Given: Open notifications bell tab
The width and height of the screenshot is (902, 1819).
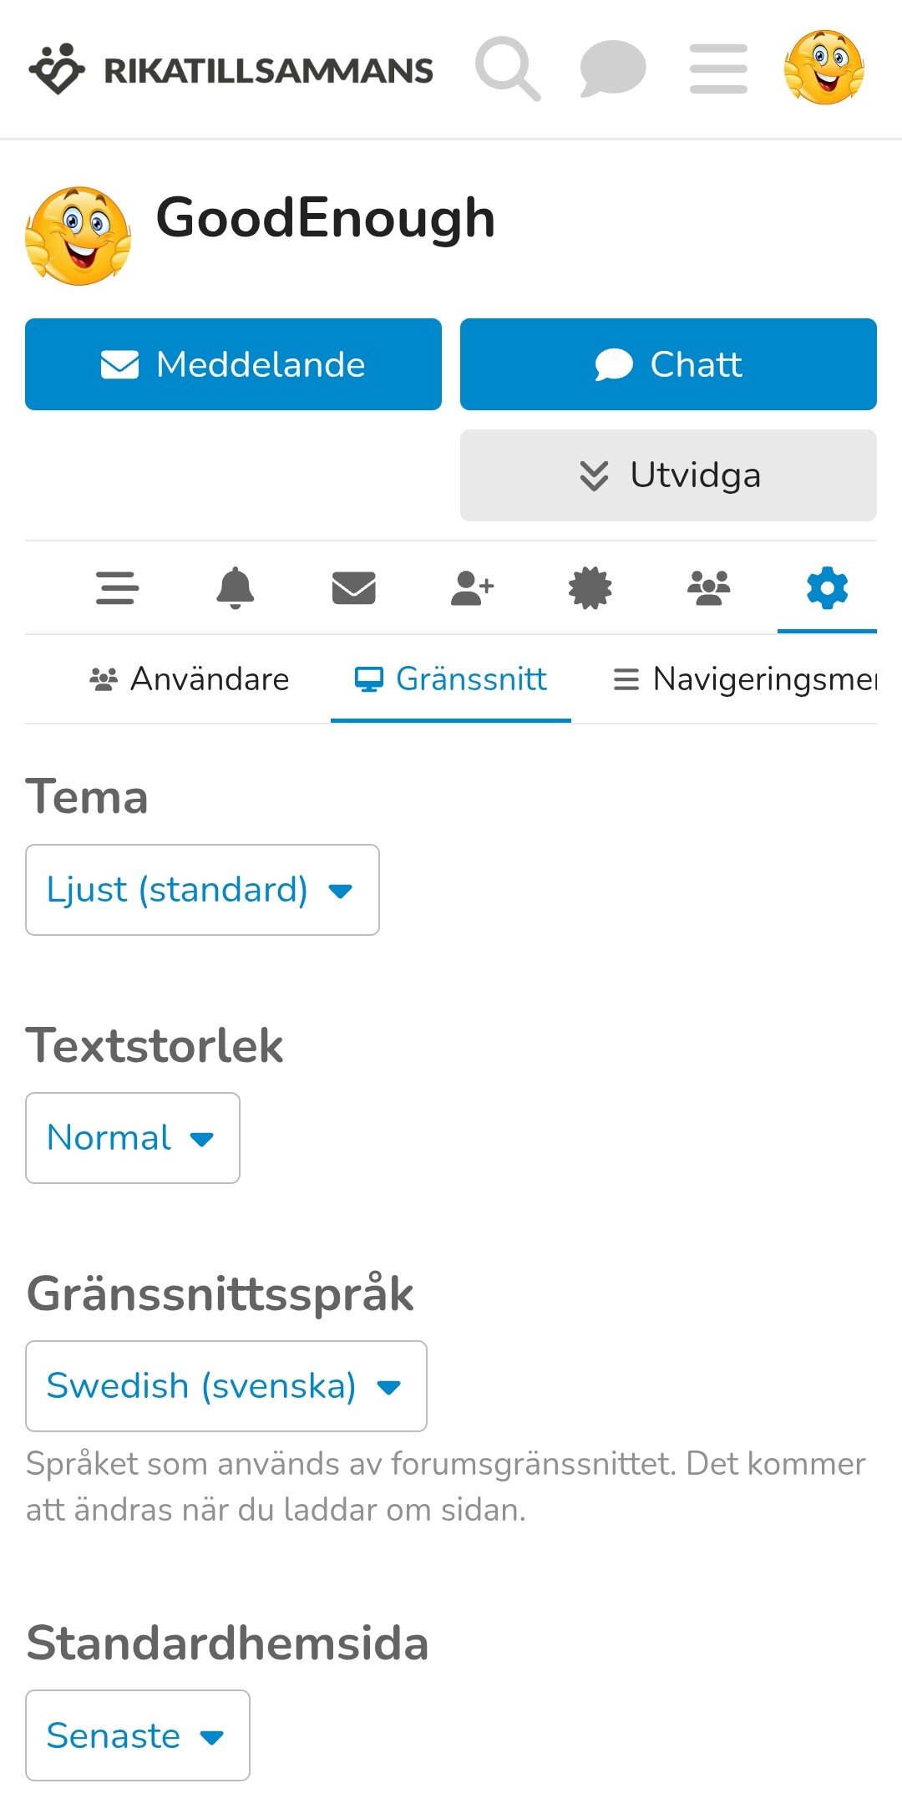Looking at the screenshot, I should pyautogui.click(x=236, y=588).
